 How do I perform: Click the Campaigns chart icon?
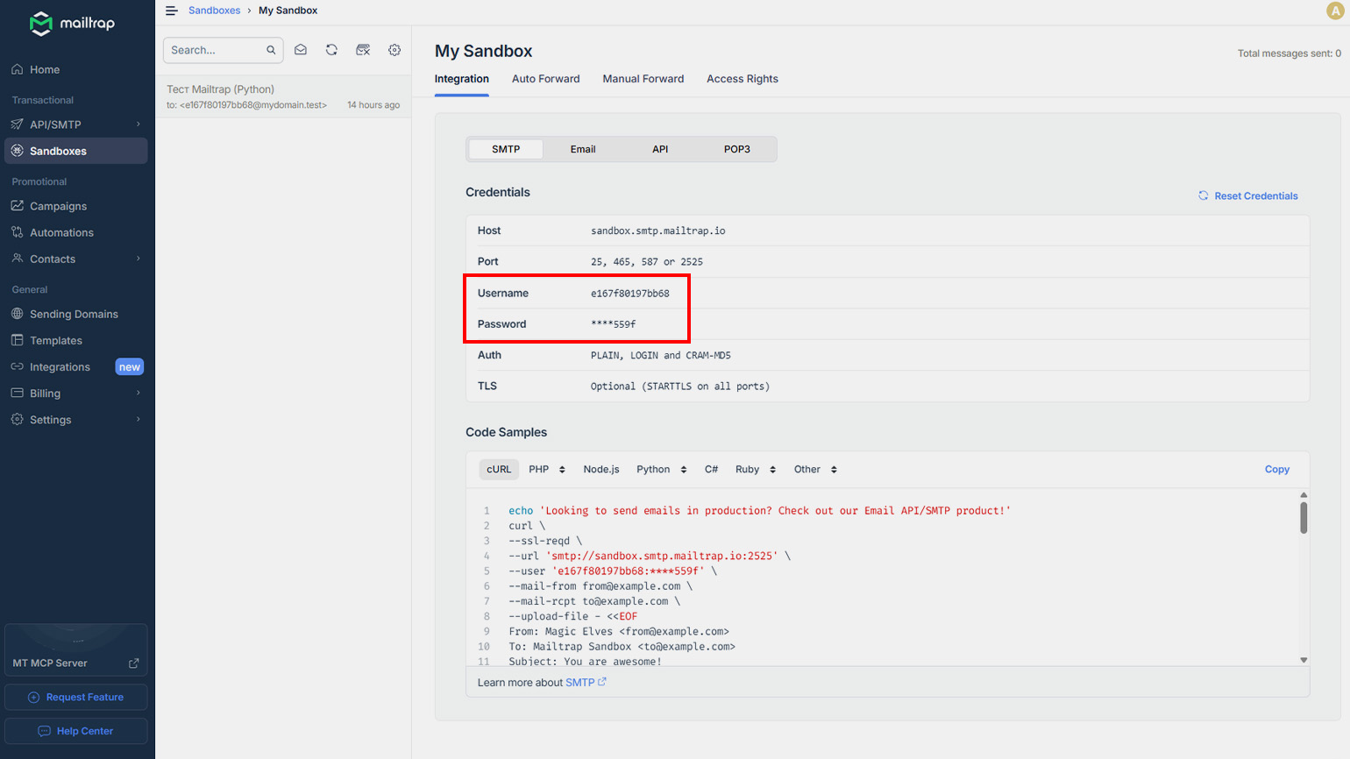coord(17,206)
